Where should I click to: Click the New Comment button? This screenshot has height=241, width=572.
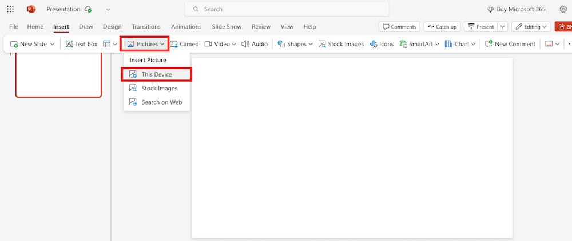(x=510, y=44)
